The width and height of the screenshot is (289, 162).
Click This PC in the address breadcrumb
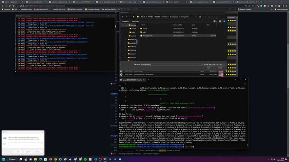[x=143, y=17]
